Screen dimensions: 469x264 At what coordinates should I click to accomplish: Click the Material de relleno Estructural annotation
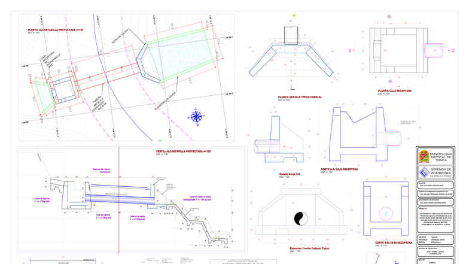click(x=102, y=171)
